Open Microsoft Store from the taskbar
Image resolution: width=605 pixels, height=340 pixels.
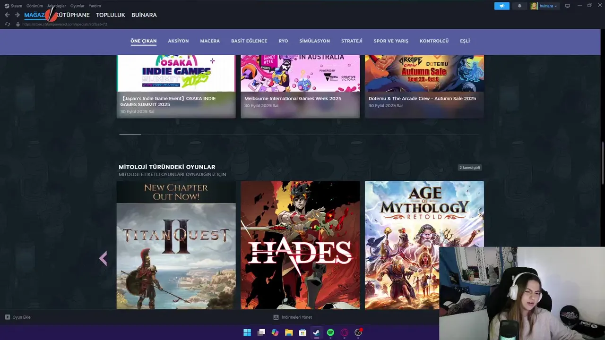(302, 332)
